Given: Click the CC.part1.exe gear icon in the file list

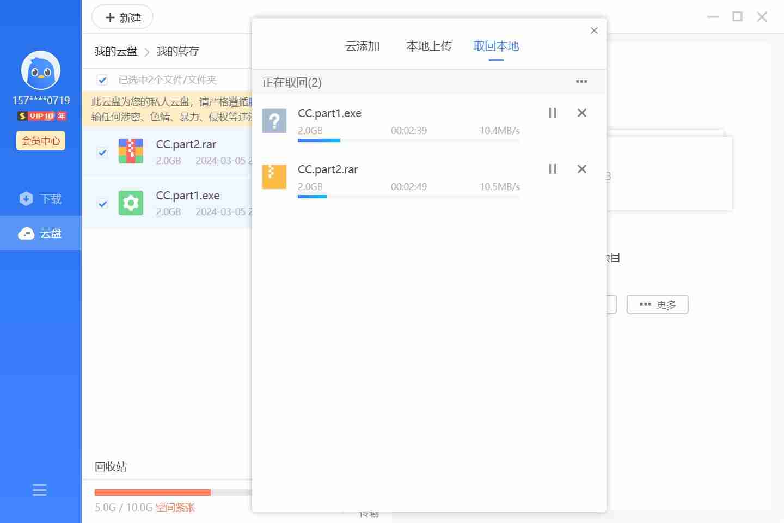Looking at the screenshot, I should [131, 203].
